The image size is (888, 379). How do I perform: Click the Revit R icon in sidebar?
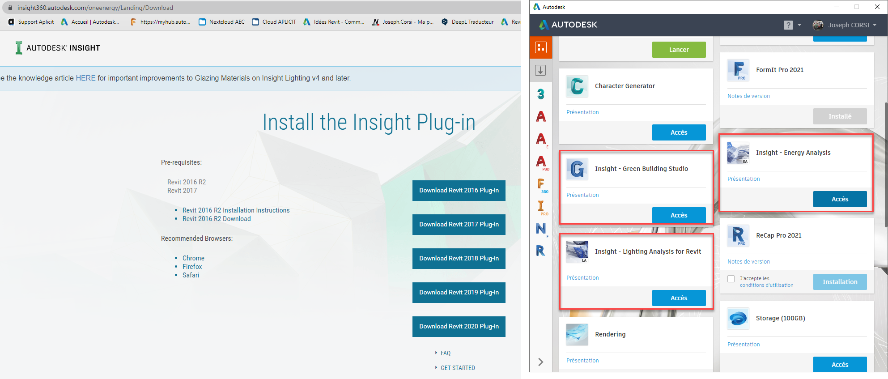pyautogui.click(x=540, y=251)
